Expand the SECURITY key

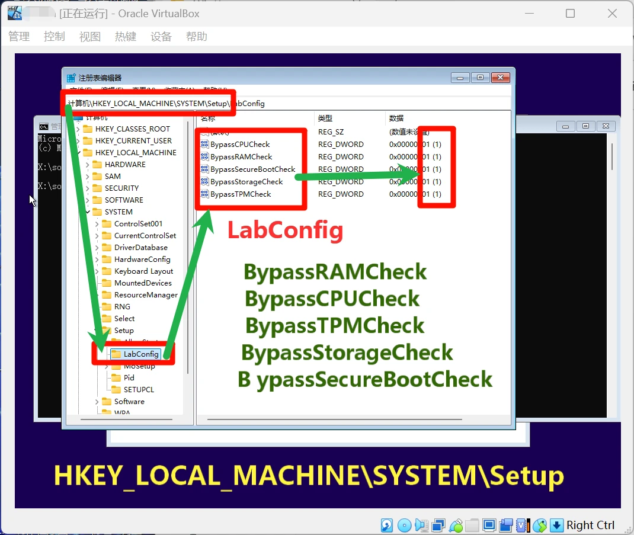[87, 188]
